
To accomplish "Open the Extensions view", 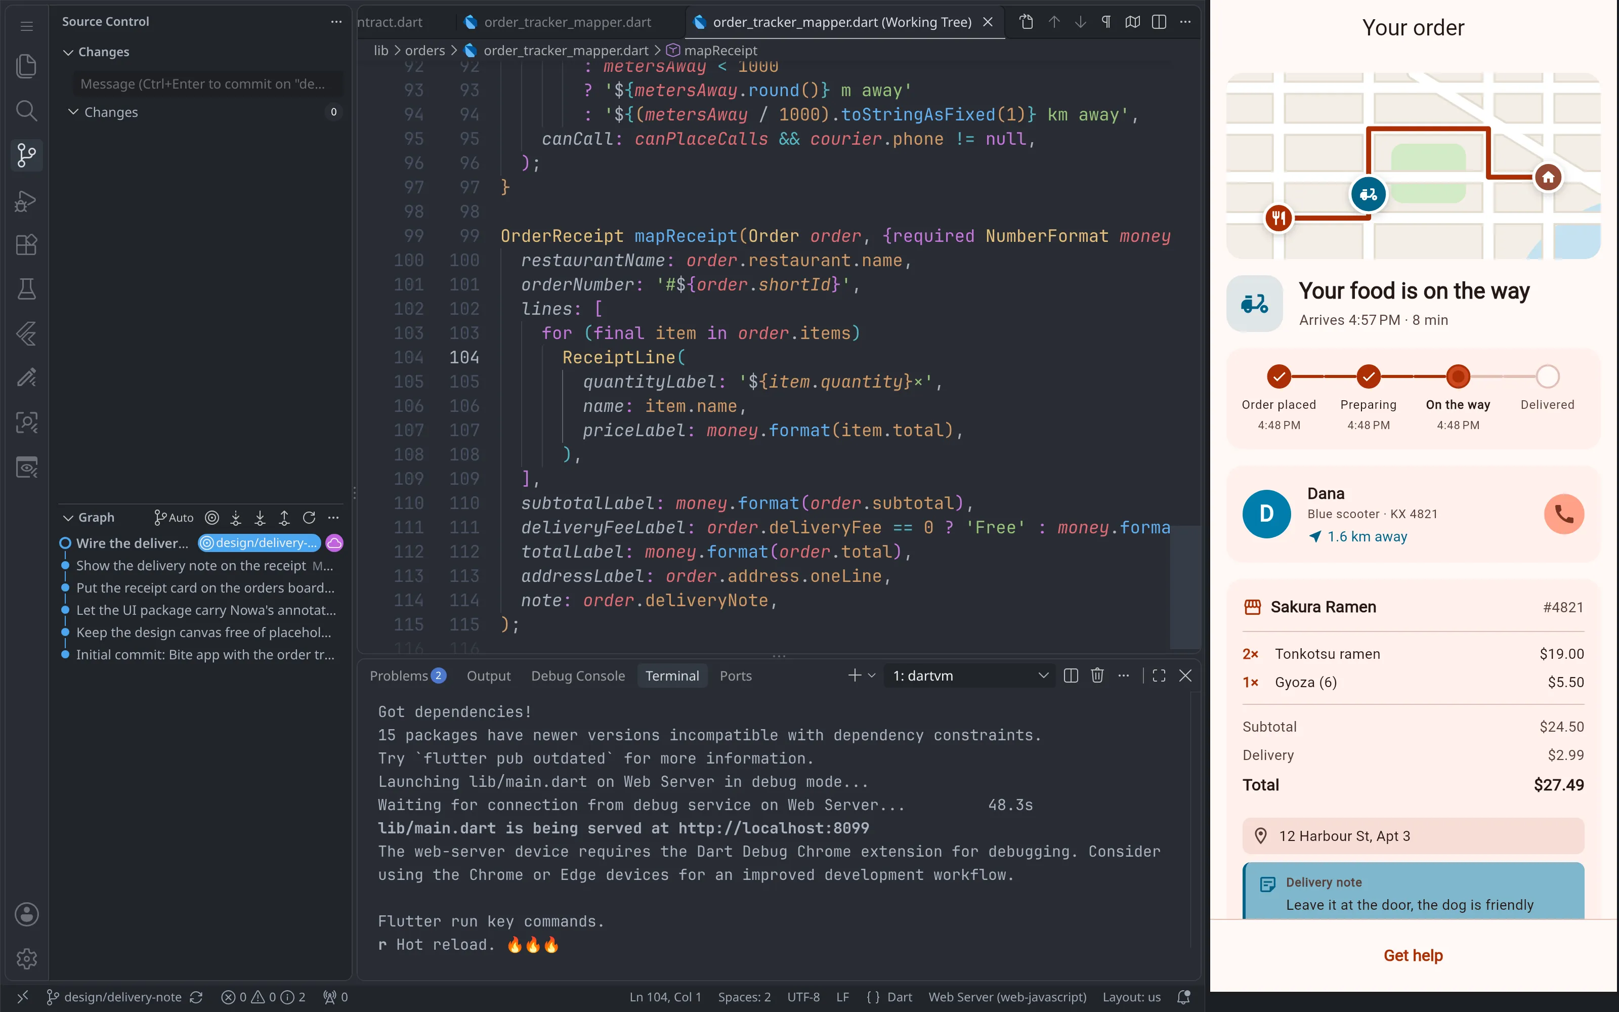I will 26,244.
